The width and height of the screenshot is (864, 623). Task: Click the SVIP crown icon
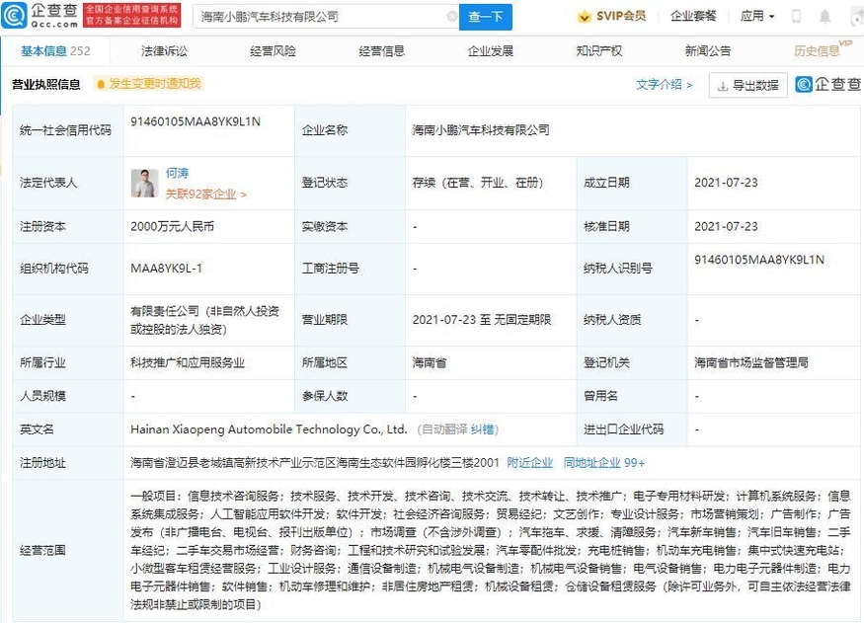coord(584,17)
